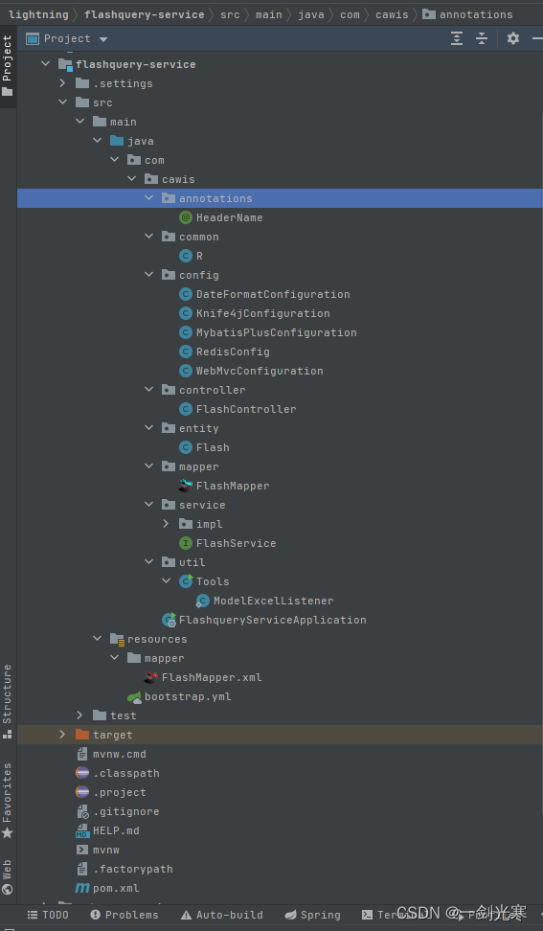Click the collapse all icon in Project toolbar

[x=482, y=38]
